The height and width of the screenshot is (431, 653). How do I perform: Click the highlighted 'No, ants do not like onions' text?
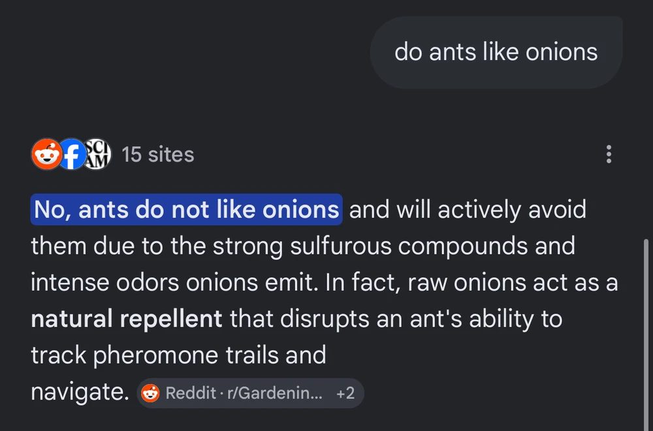click(187, 209)
